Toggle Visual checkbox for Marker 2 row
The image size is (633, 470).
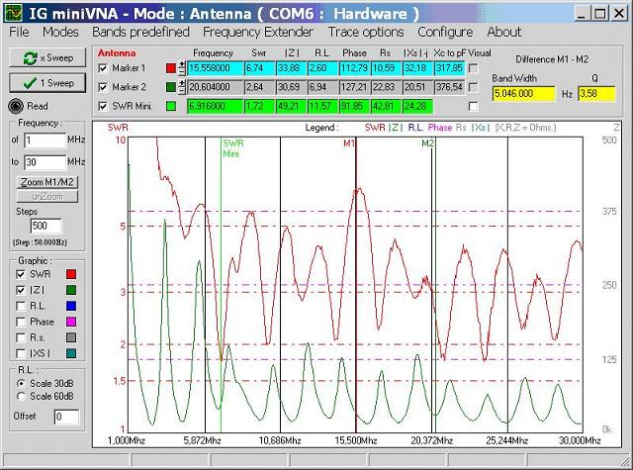pos(473,87)
